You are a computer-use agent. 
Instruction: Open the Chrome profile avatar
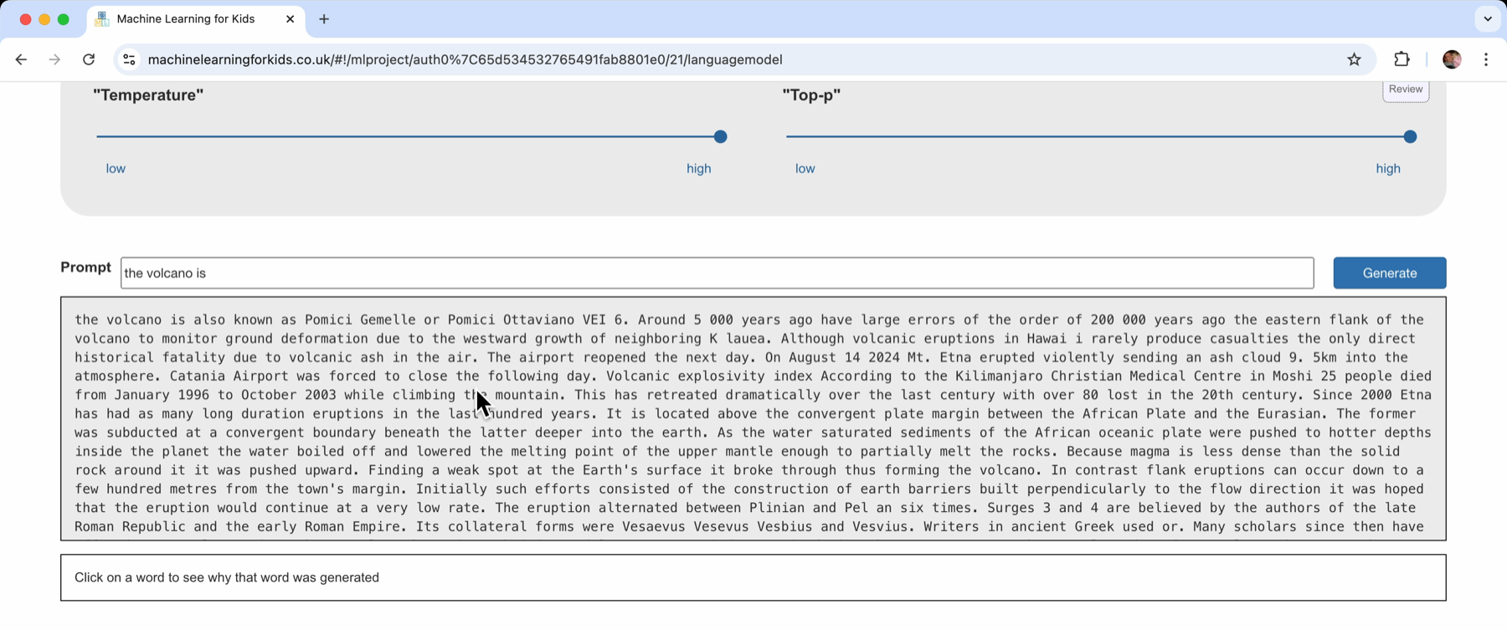(x=1452, y=59)
